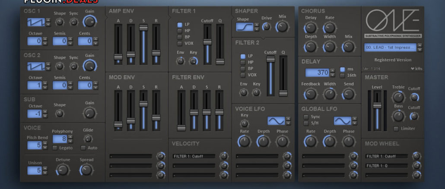This screenshot has width=445, height=189.
Task: Click the Global LFO sine waveform display
Action: (343, 121)
